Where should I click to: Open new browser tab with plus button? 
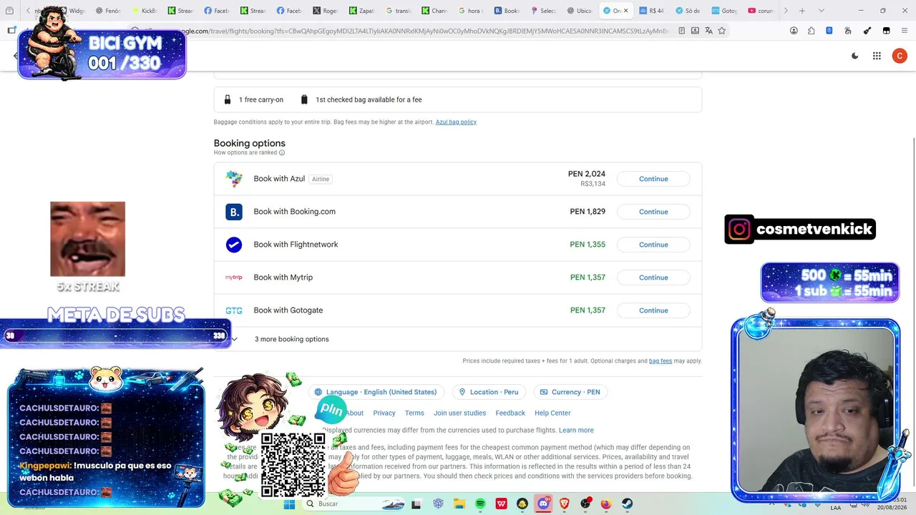coord(802,11)
